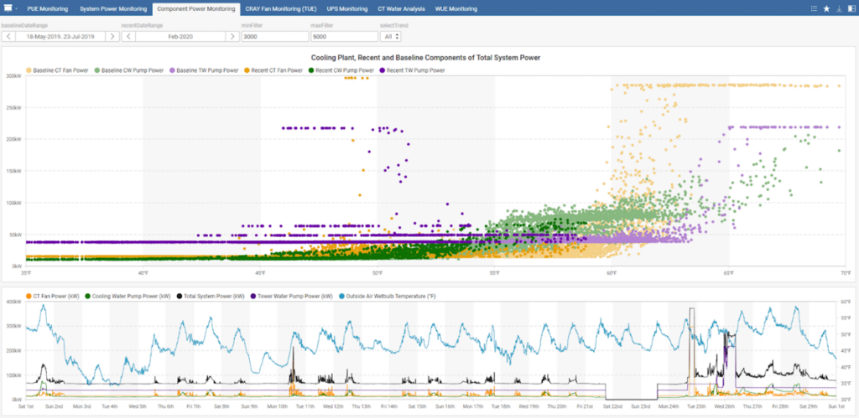Toggle Tower Water Pump Power (kW) series
Screen dimensions: 859x418
pos(292,296)
